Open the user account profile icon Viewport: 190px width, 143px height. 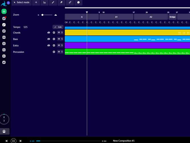coord(4,131)
